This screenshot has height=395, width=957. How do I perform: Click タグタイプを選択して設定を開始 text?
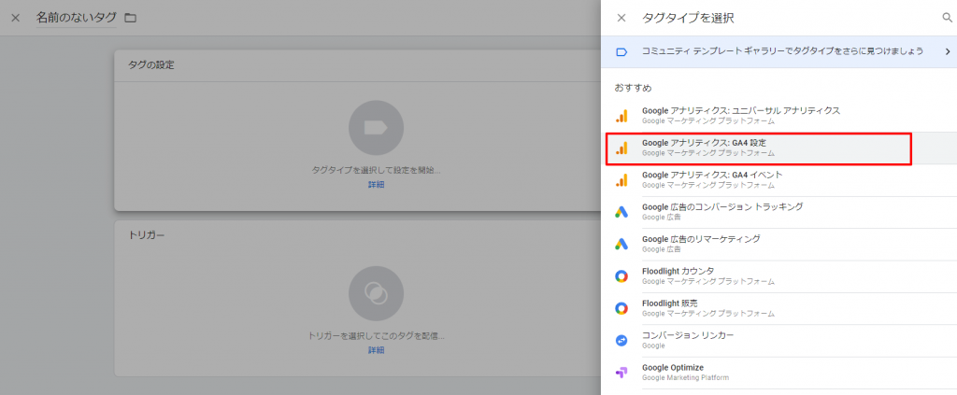[x=376, y=170]
